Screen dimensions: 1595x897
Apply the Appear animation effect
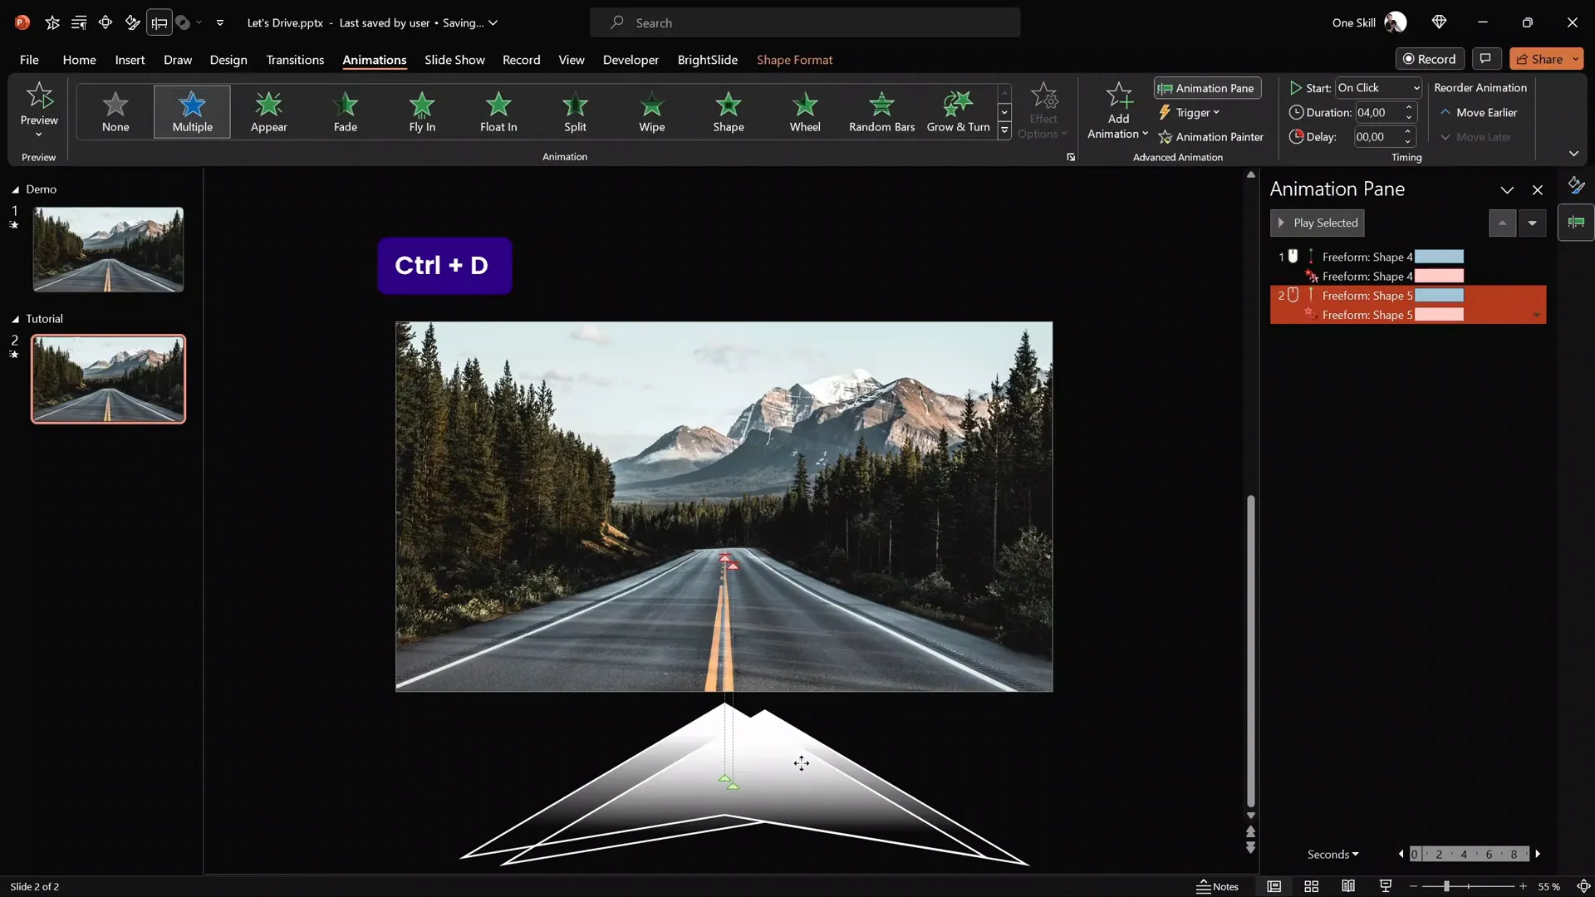[268, 111]
